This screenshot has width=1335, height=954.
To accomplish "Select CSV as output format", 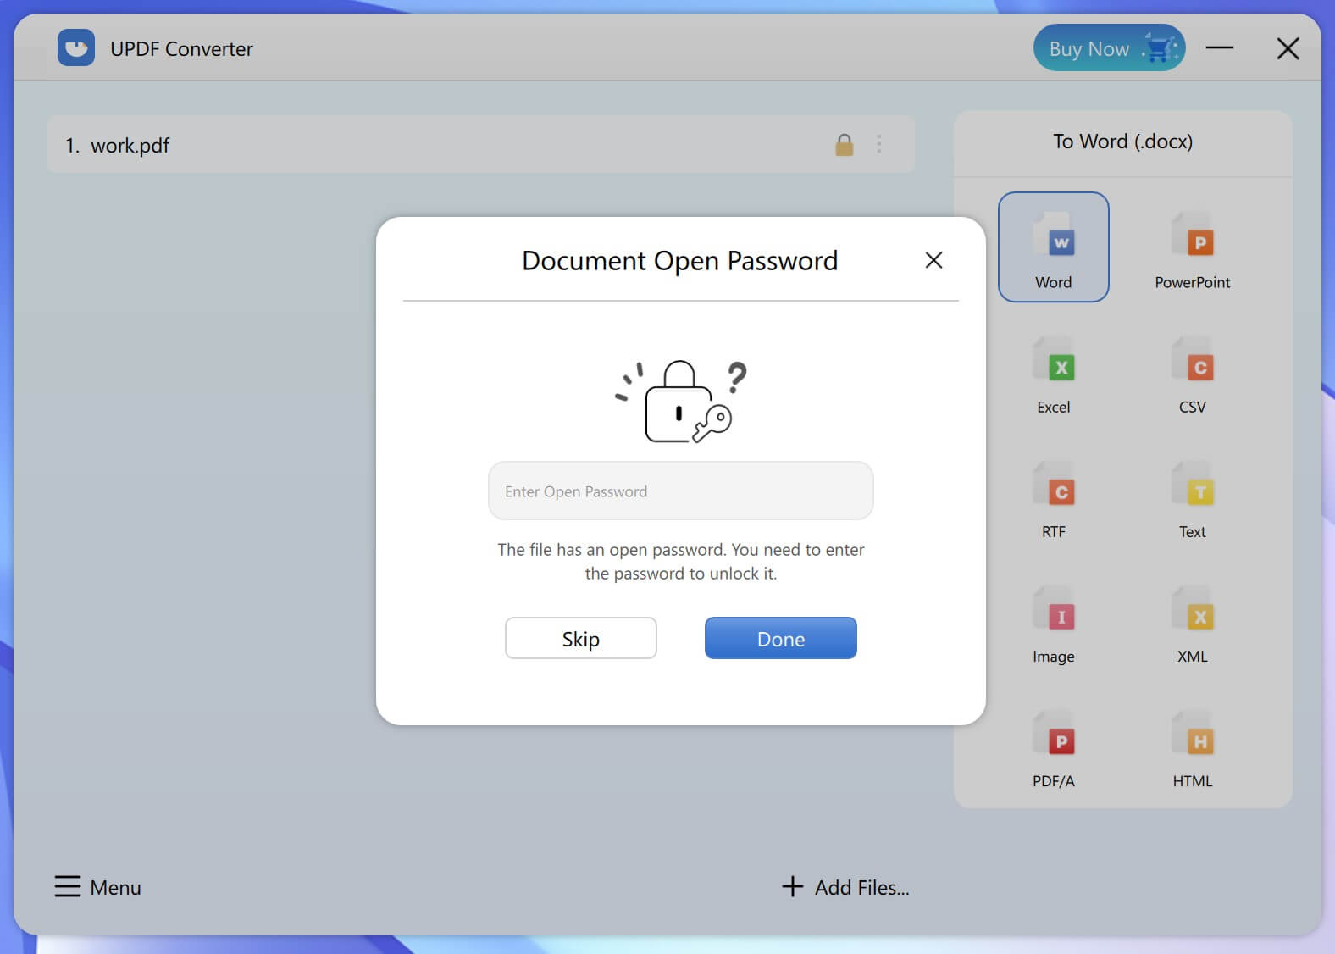I will click(x=1192, y=371).
